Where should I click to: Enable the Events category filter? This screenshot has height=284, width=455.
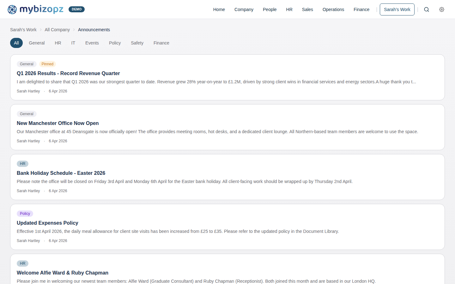[x=92, y=43]
